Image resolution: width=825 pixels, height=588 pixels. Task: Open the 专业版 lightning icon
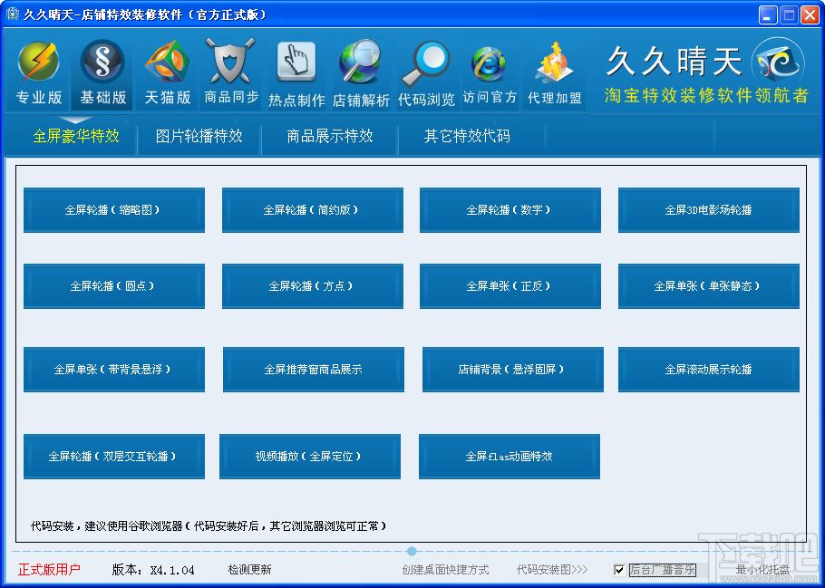pyautogui.click(x=38, y=62)
